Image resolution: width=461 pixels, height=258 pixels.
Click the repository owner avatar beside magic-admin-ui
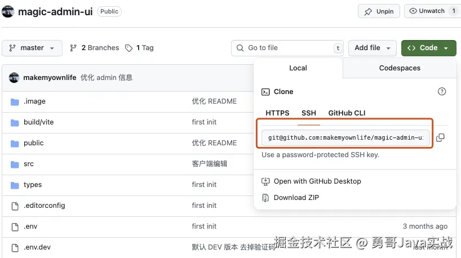coord(8,11)
